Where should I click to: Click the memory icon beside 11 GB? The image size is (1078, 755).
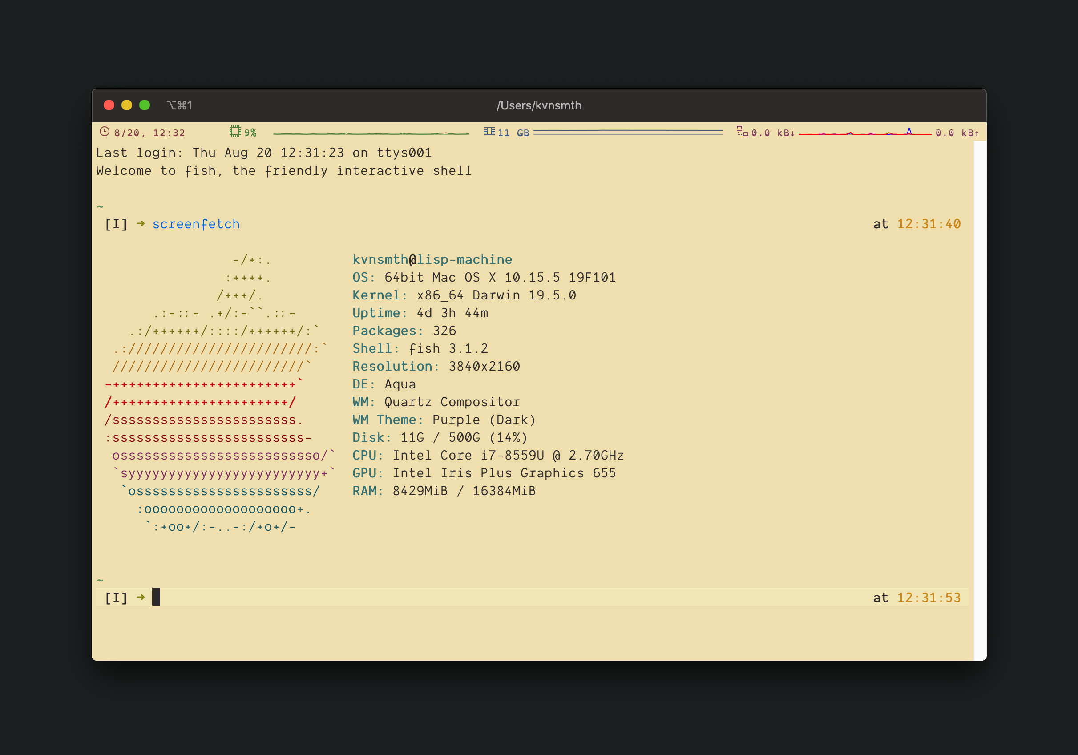[489, 132]
